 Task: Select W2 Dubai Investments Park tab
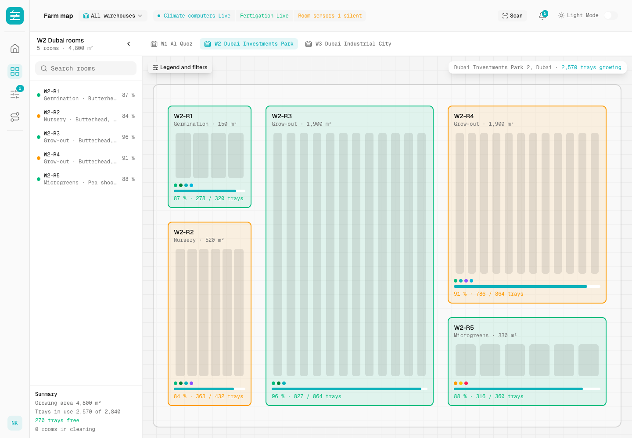point(249,44)
